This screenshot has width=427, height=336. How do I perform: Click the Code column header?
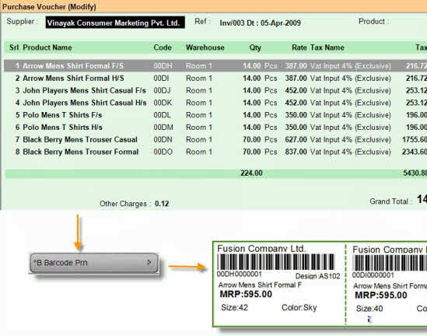(x=163, y=47)
